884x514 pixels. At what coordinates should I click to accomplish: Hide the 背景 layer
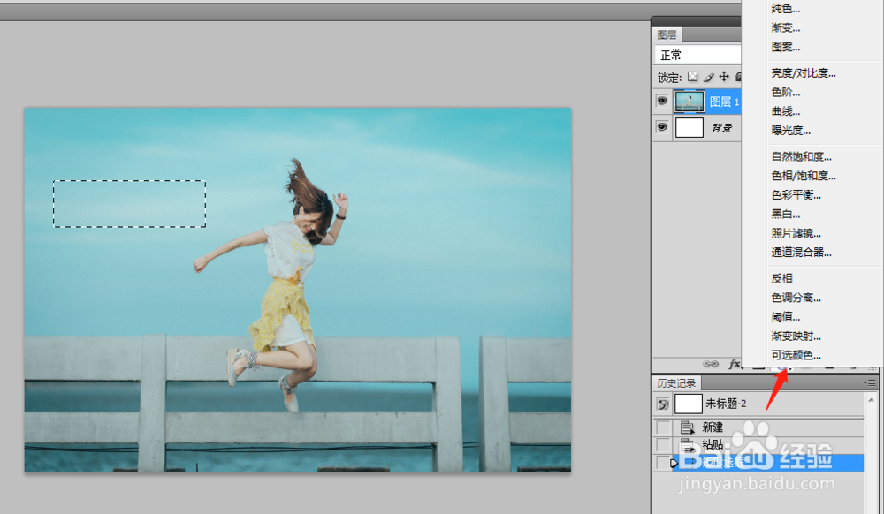(x=661, y=126)
